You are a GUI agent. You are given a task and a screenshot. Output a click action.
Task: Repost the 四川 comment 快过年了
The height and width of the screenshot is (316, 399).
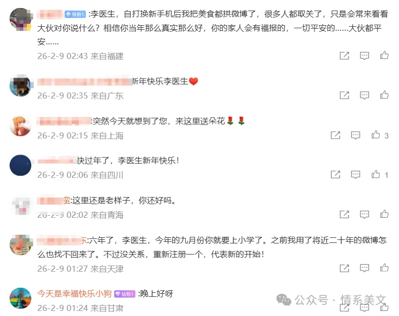click(x=335, y=174)
